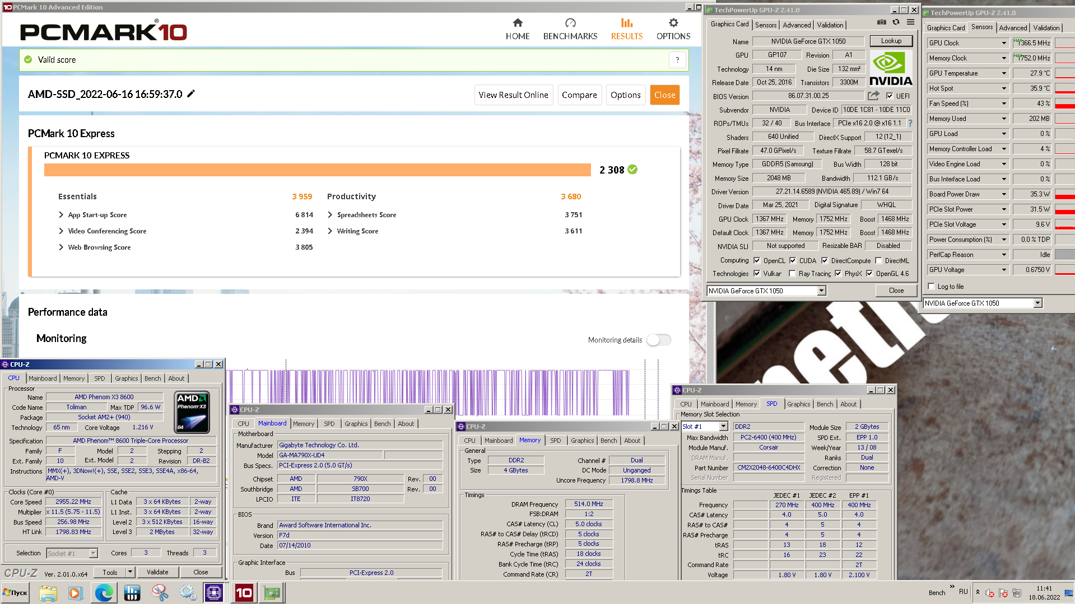Viewport: 1075px width, 604px height.
Task: Click the Board Power Draw red graph
Action: click(x=1065, y=194)
